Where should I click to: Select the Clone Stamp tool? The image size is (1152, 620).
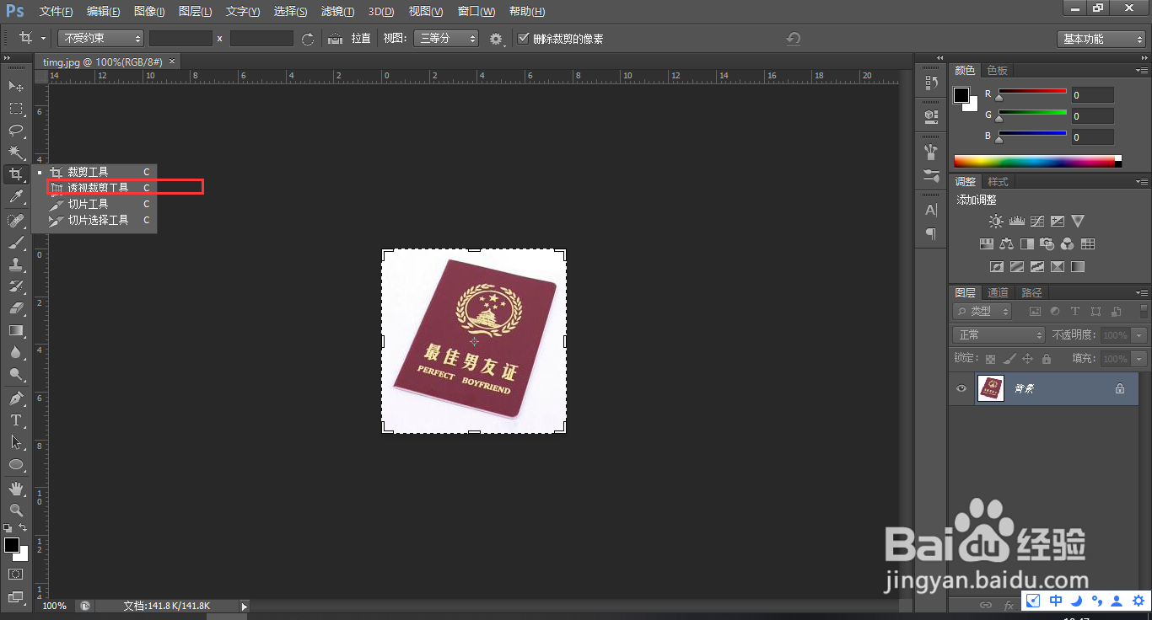15,265
